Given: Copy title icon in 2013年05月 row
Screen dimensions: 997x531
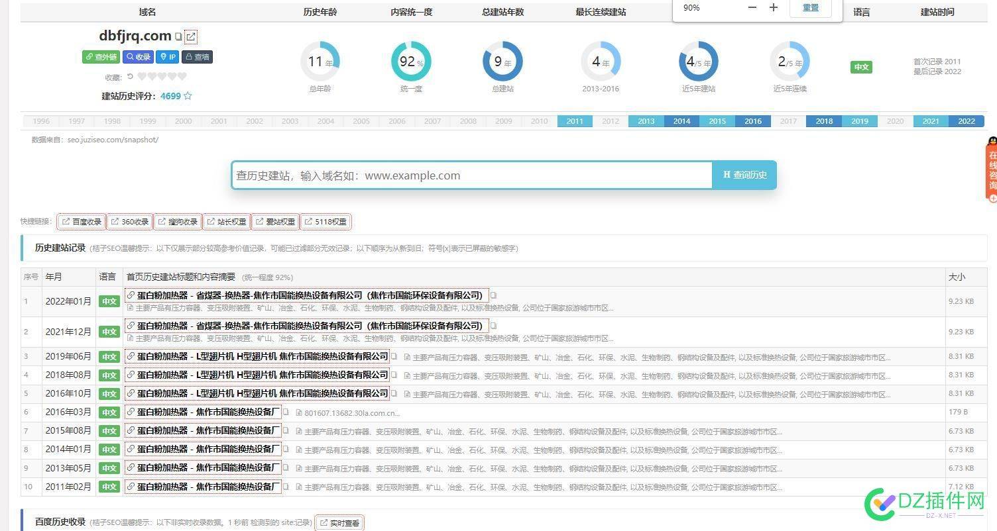Looking at the screenshot, I should point(286,467).
